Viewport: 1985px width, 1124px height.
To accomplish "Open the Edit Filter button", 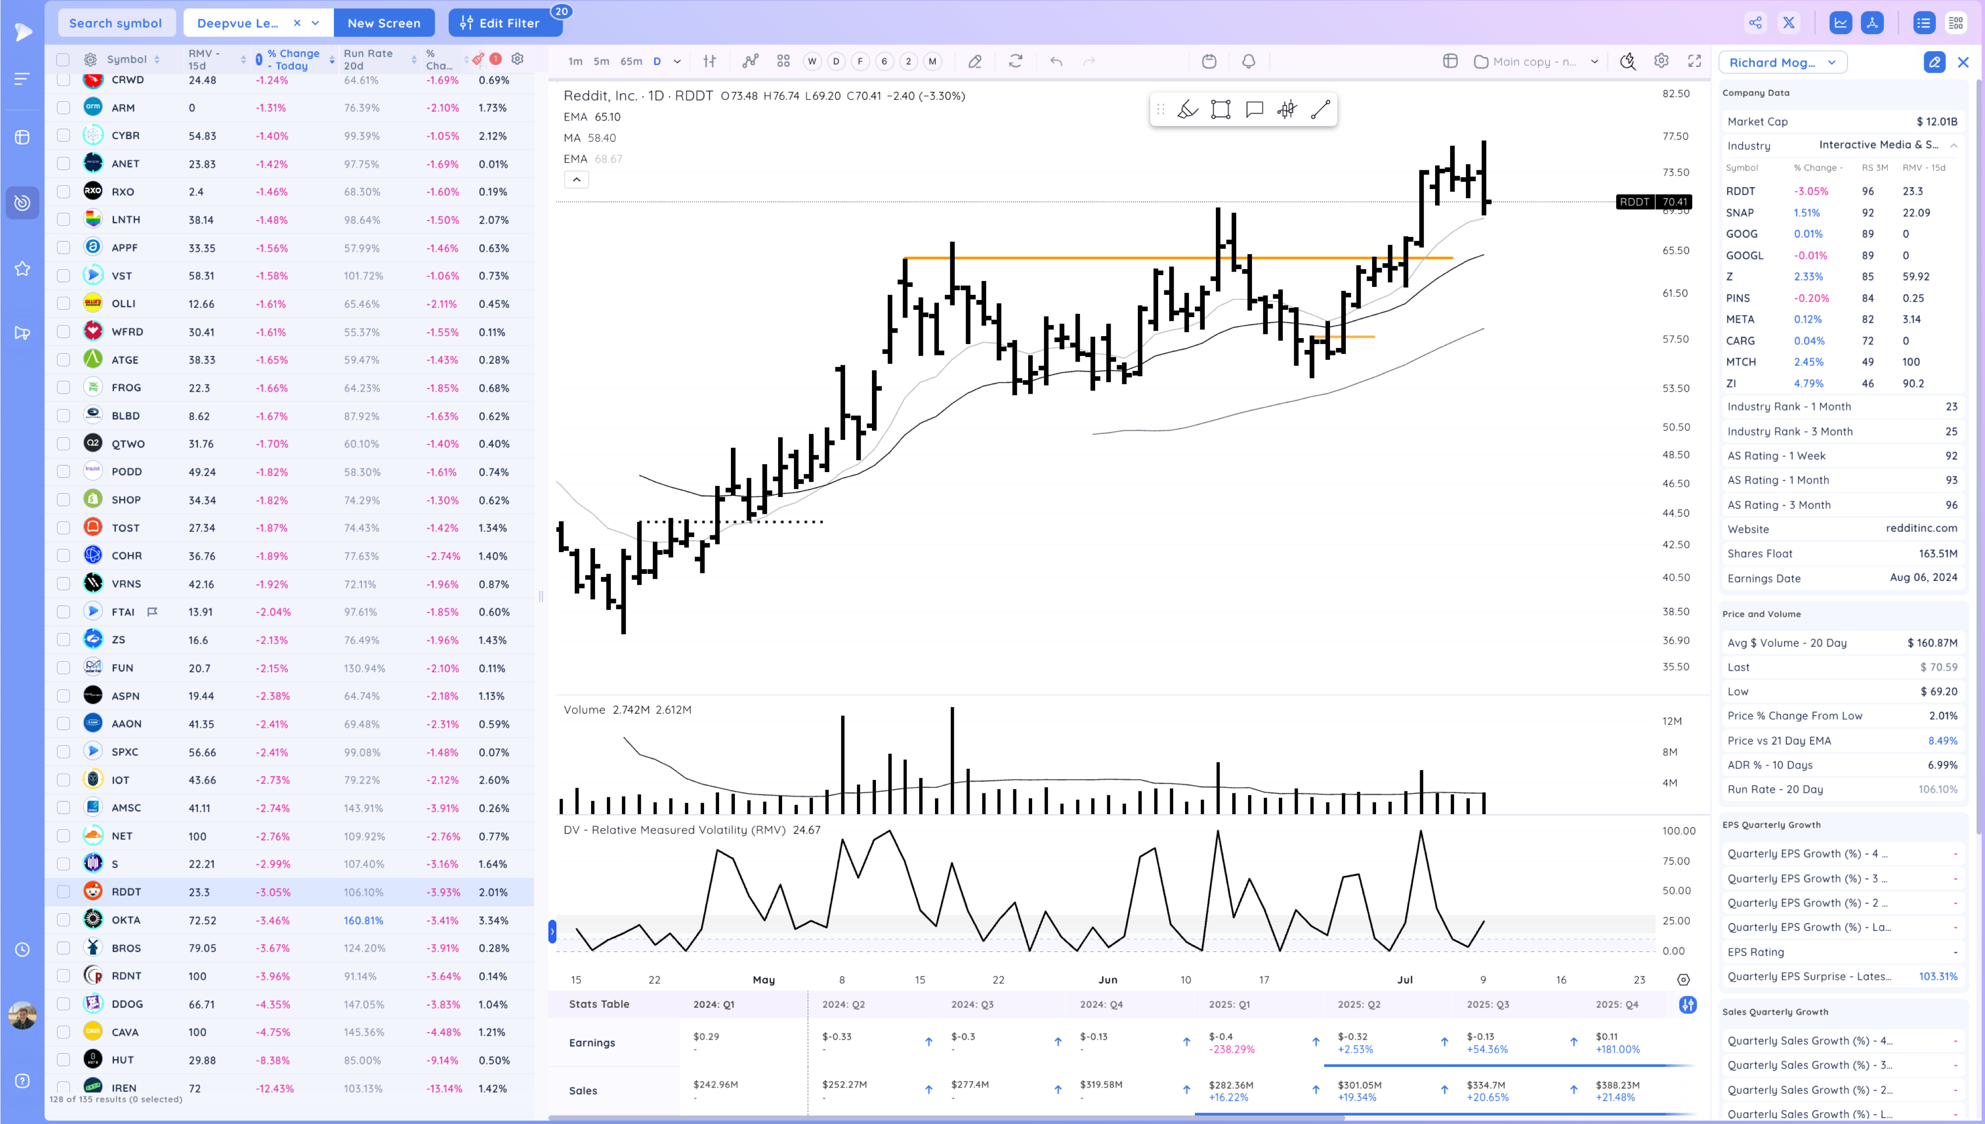I will [501, 23].
